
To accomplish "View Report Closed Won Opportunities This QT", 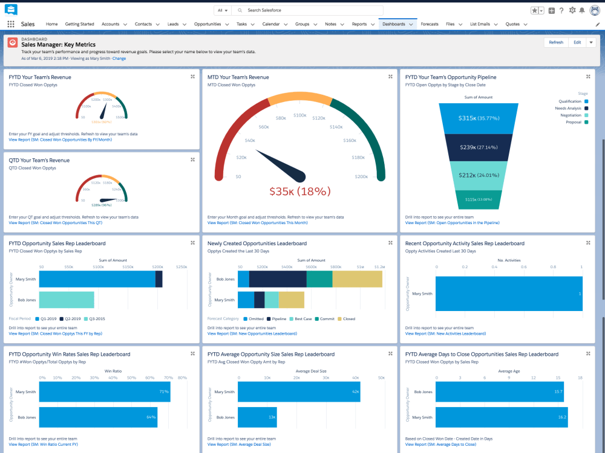I will click(x=56, y=223).
